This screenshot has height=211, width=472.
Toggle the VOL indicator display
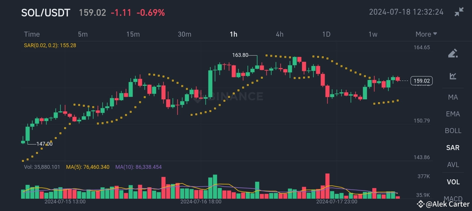coord(453,182)
